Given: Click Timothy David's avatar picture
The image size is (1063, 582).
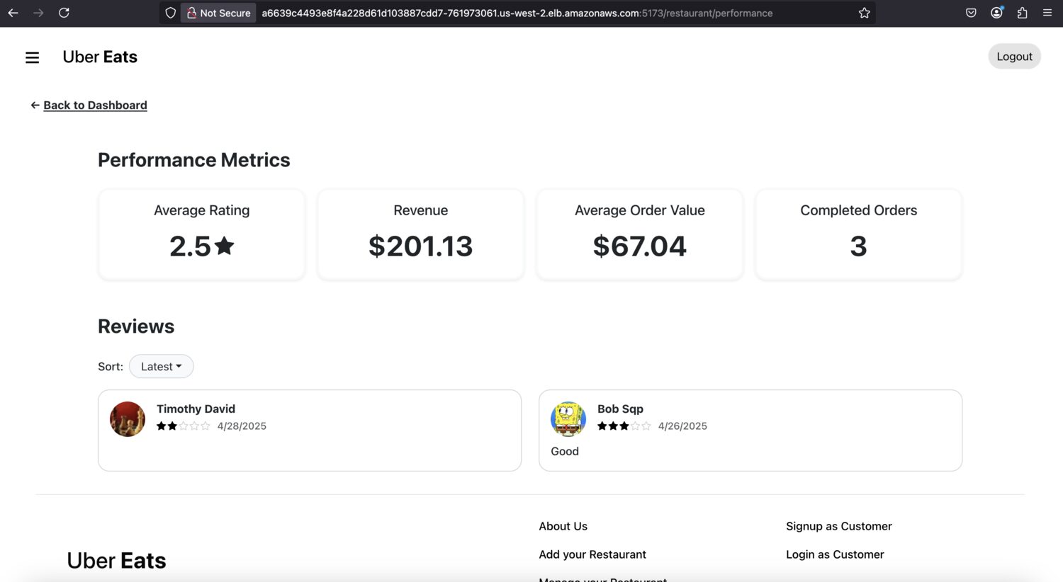Looking at the screenshot, I should [x=128, y=419].
